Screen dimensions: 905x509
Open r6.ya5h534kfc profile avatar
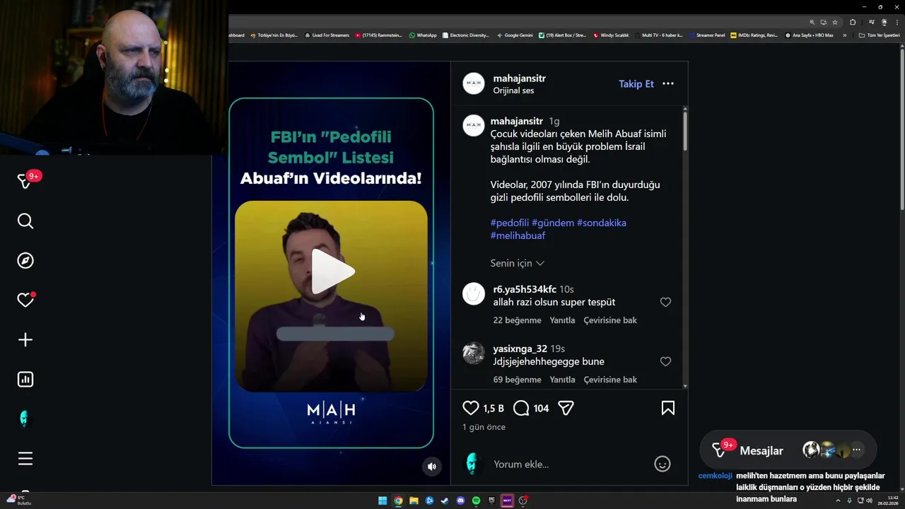pos(474,293)
